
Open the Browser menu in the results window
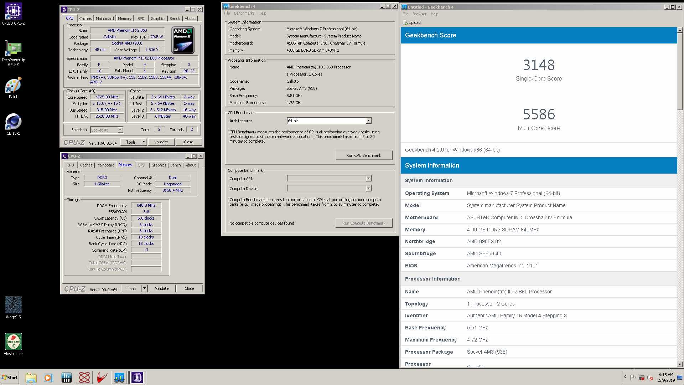click(x=419, y=14)
